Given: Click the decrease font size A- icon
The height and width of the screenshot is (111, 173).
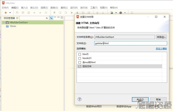Looking at the screenshot, I should click(103, 13).
